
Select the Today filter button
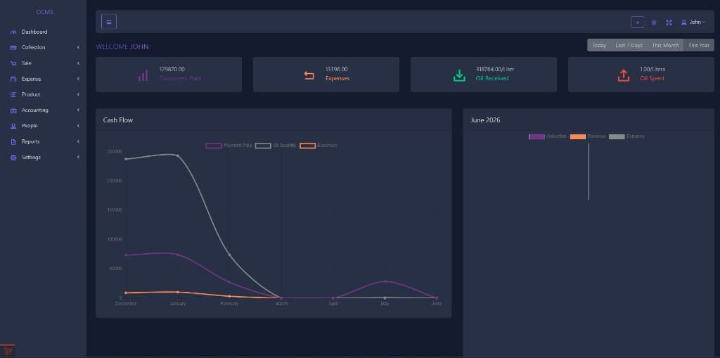(599, 45)
